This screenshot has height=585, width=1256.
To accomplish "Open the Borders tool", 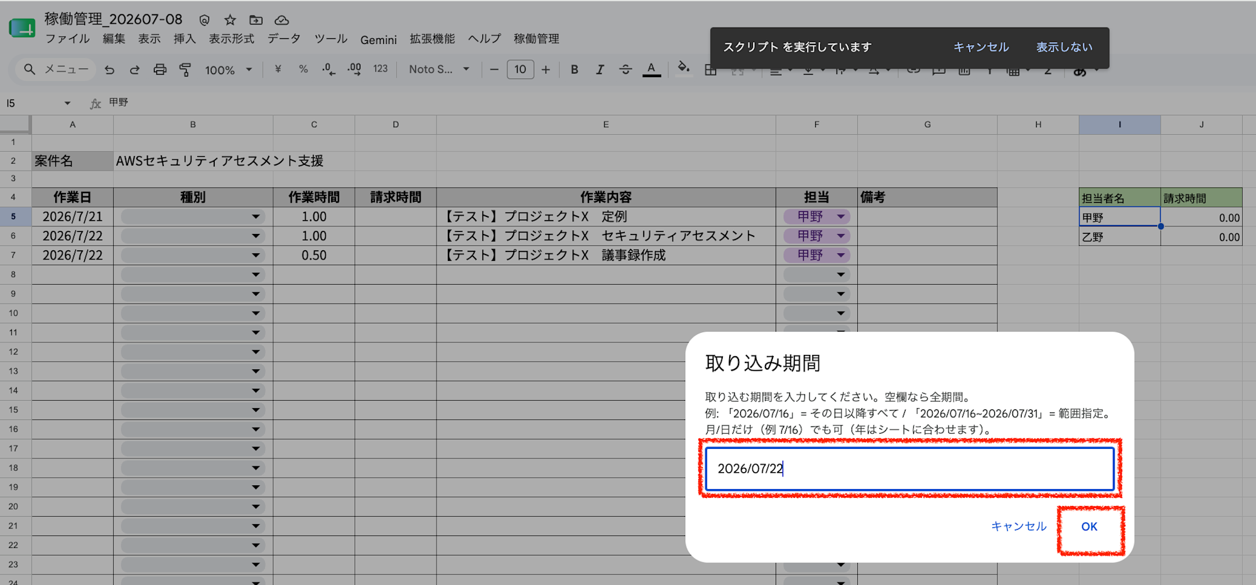I will coord(710,70).
